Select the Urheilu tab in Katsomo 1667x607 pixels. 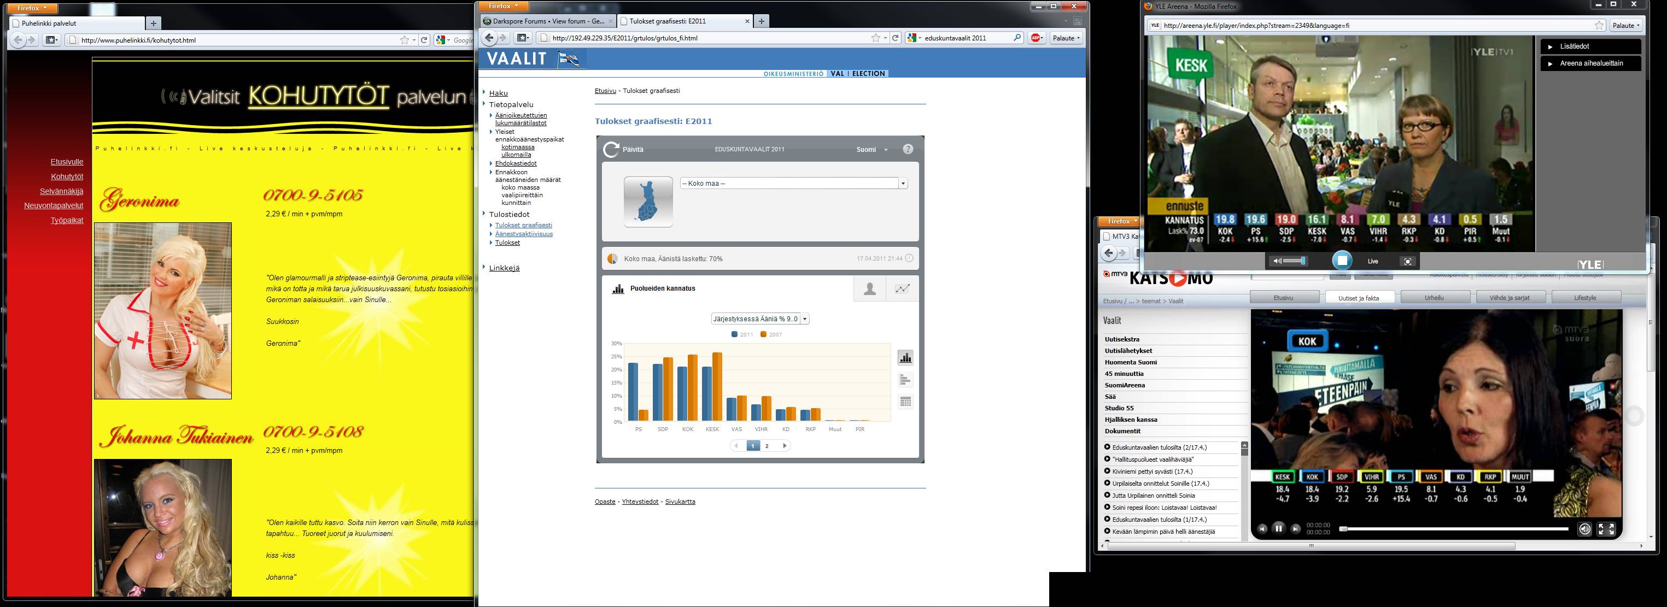(x=1434, y=297)
